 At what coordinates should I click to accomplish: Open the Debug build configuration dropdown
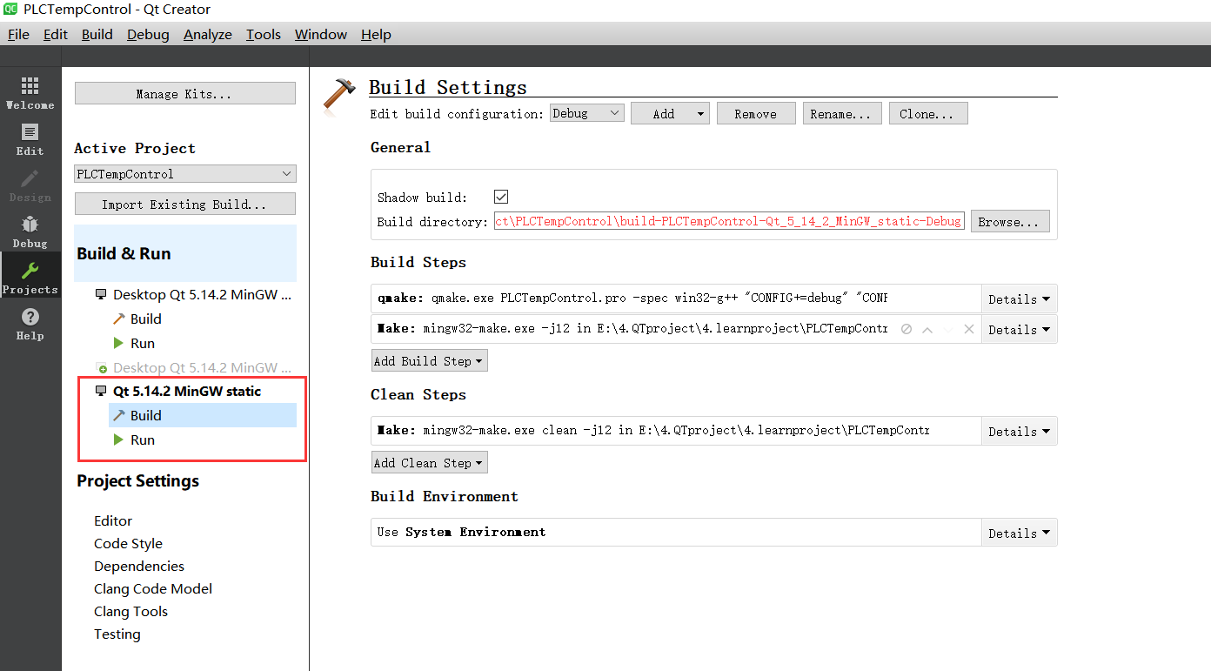pos(586,112)
